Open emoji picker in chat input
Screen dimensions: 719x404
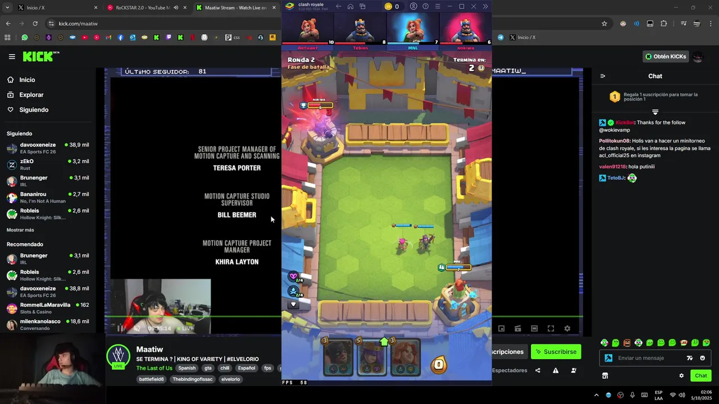point(702,358)
